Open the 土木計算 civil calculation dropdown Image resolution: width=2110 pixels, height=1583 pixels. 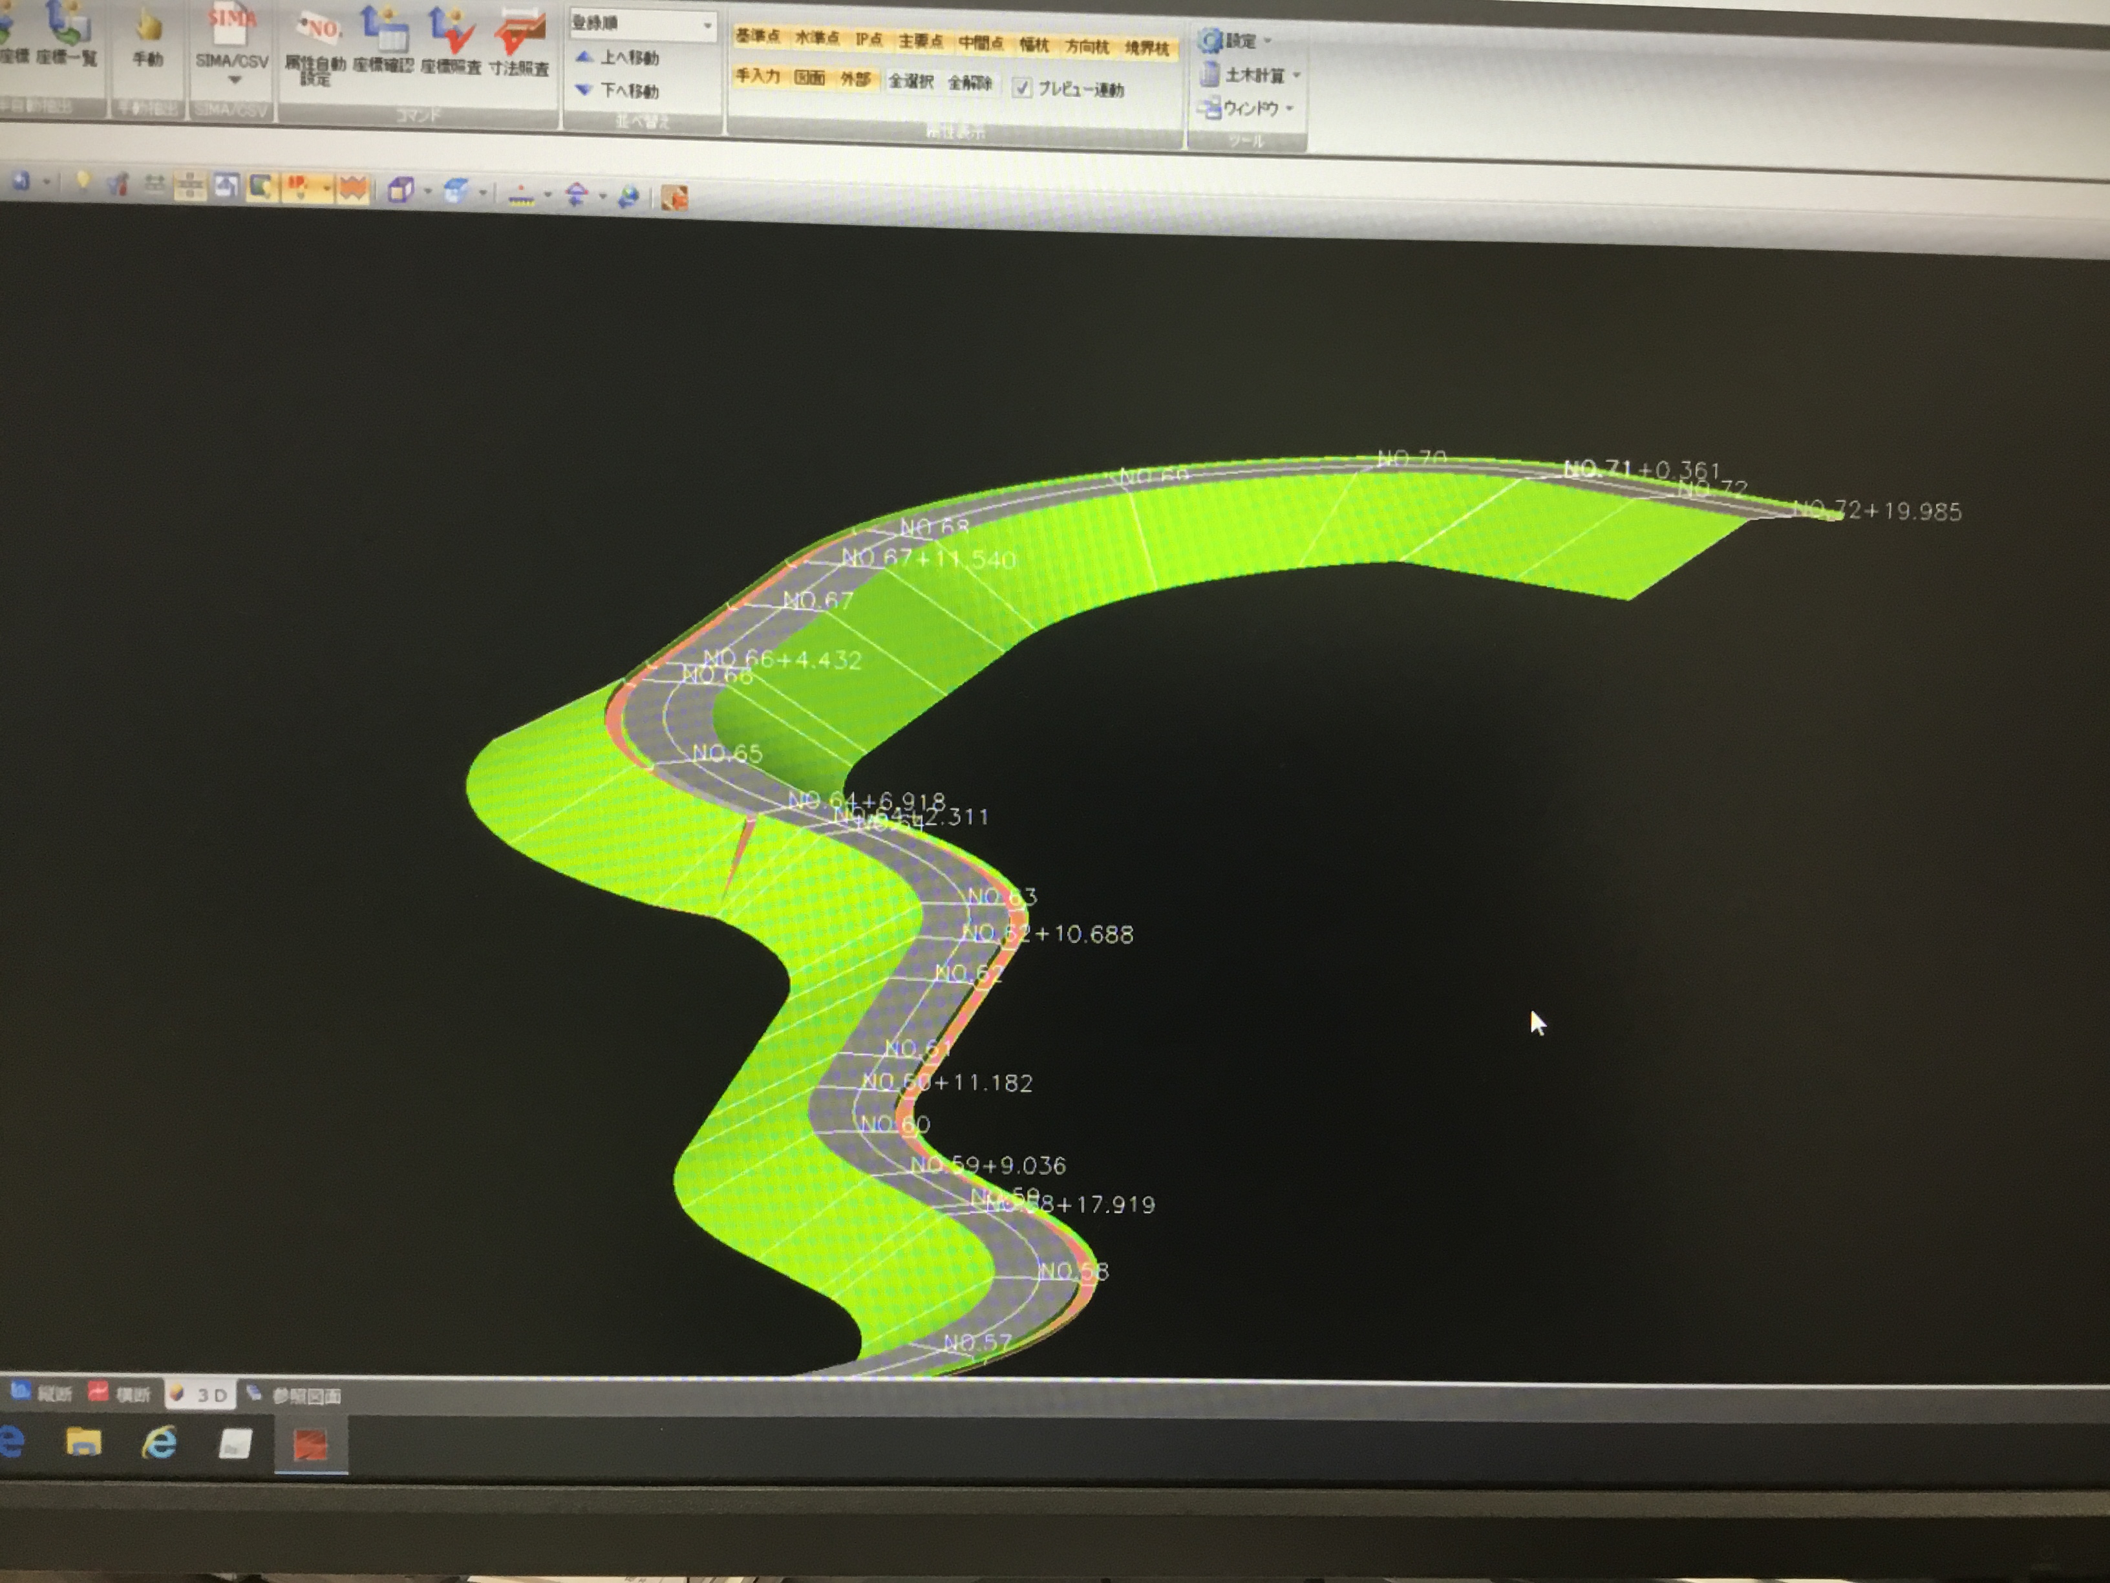(1250, 74)
